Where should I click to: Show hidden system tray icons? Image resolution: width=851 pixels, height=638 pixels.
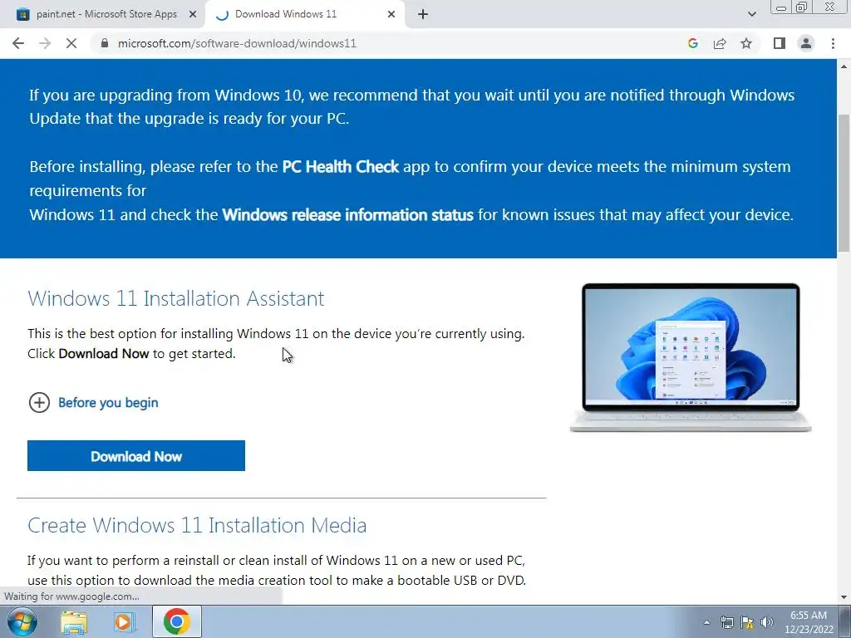(706, 622)
